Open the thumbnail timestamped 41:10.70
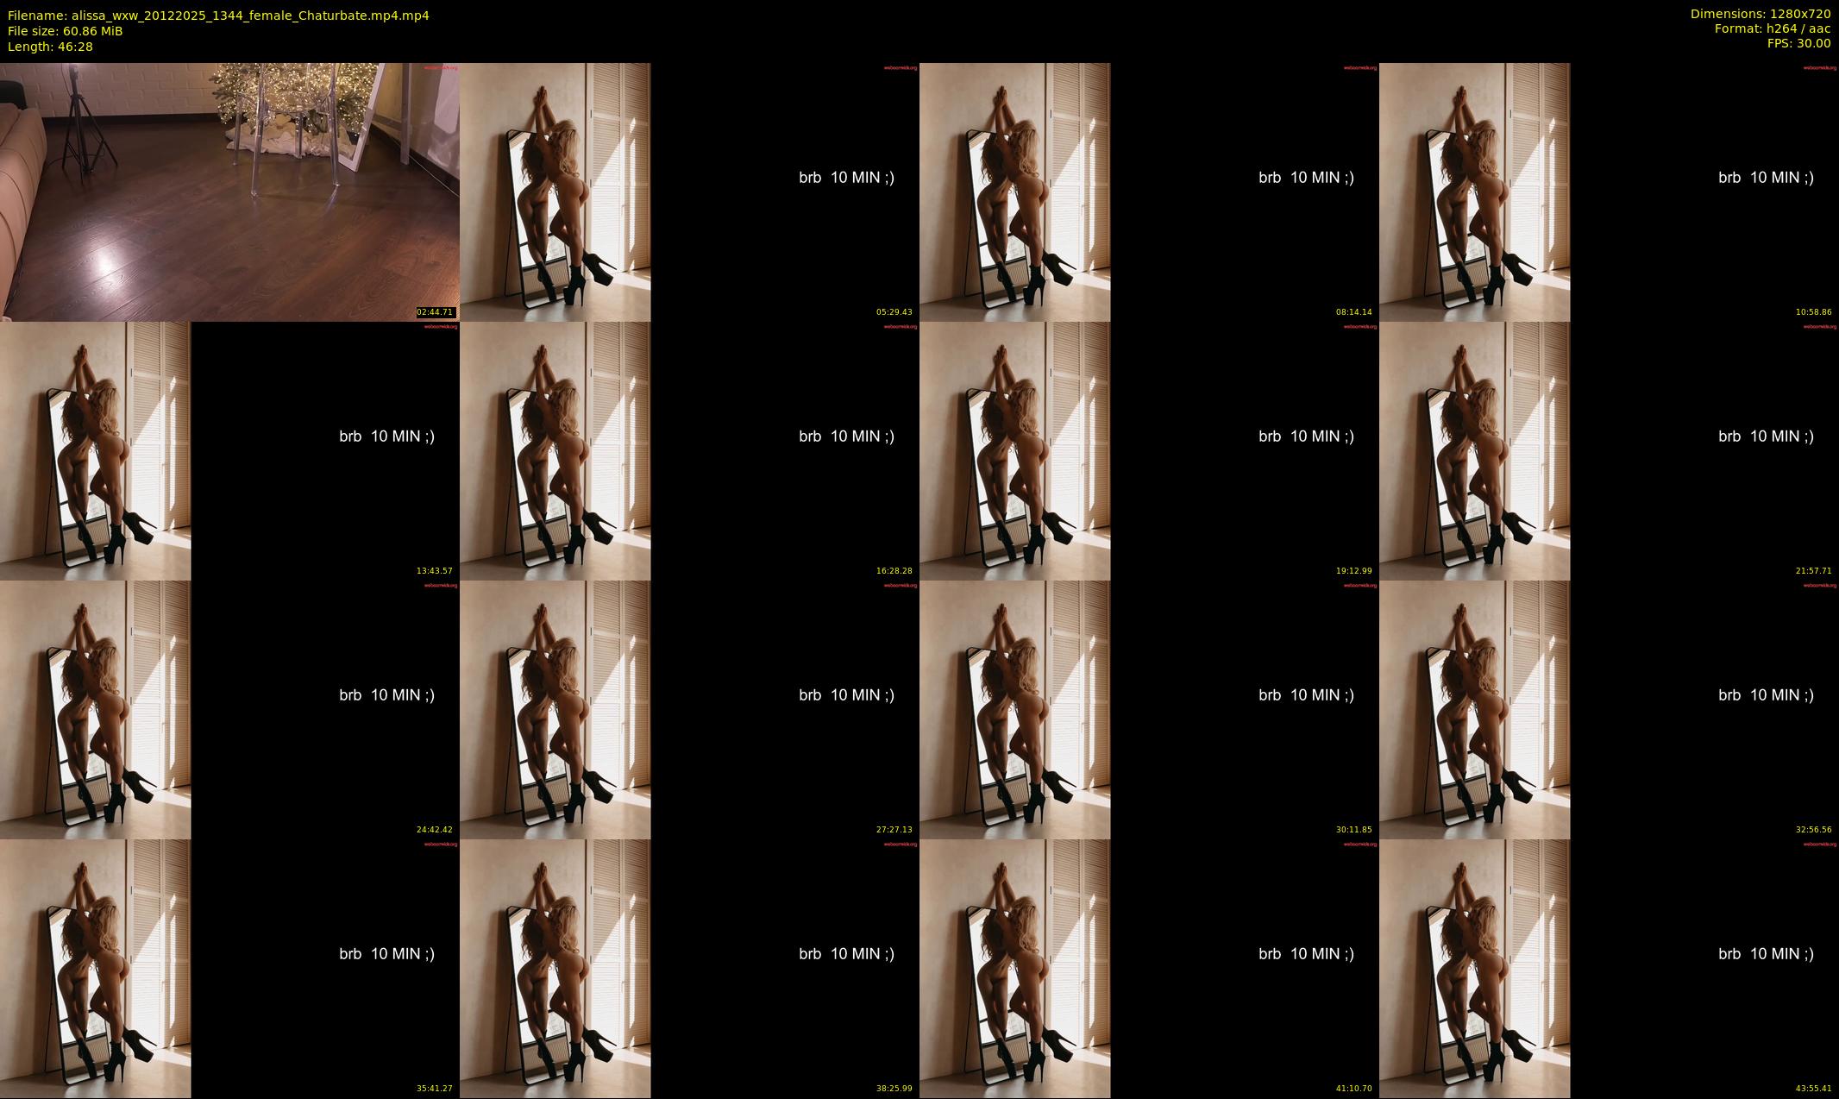Screen dimensions: 1839x1099 tap(1149, 968)
